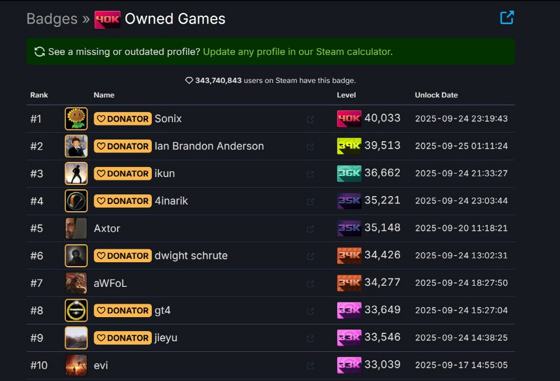
Task: Click the DONATOR badge next to jieyu
Action: tap(123, 338)
